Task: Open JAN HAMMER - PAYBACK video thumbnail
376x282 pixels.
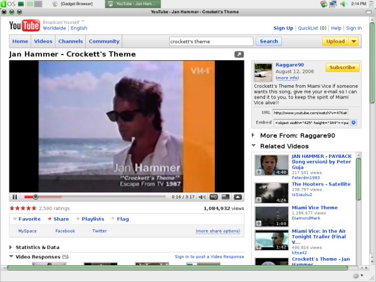Action: point(271,165)
